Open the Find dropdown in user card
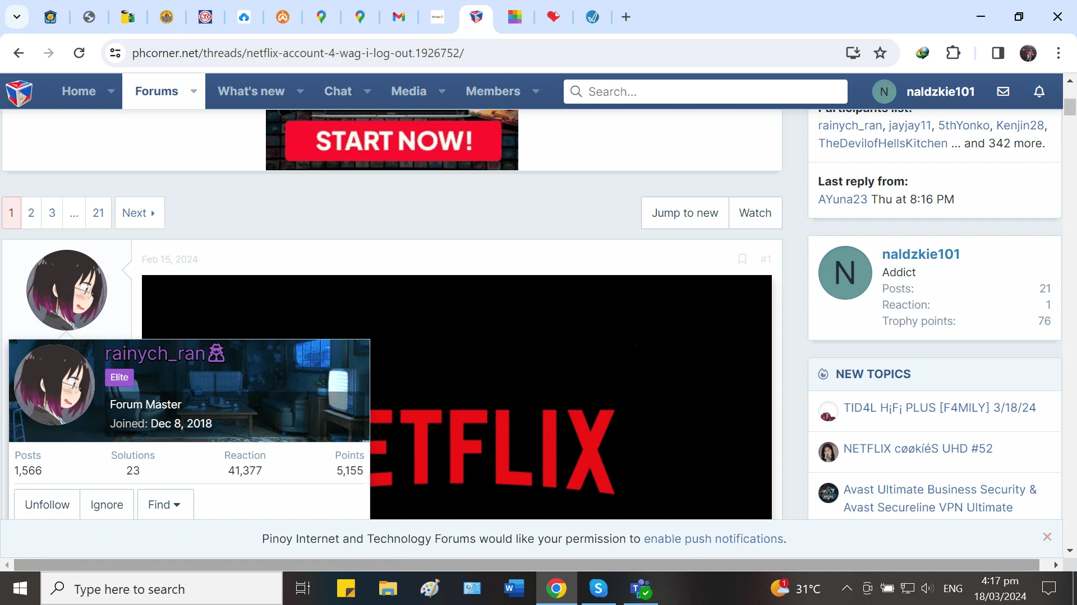The height and width of the screenshot is (605, 1077). (165, 504)
